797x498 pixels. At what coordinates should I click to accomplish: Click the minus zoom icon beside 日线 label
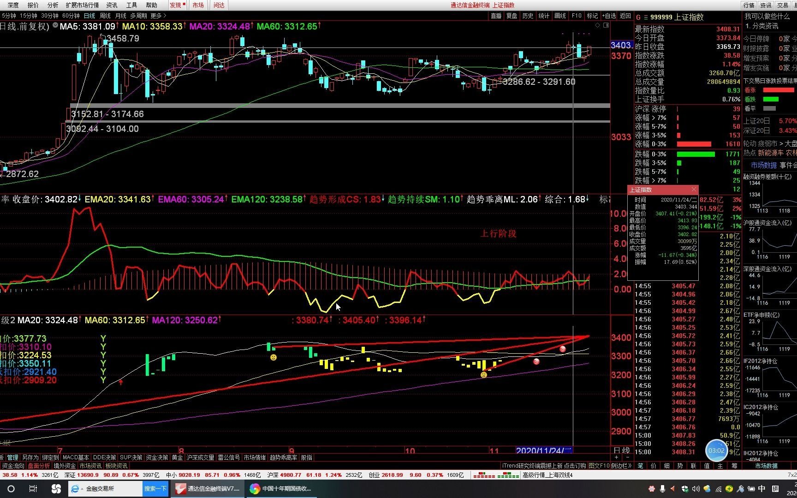click(627, 457)
